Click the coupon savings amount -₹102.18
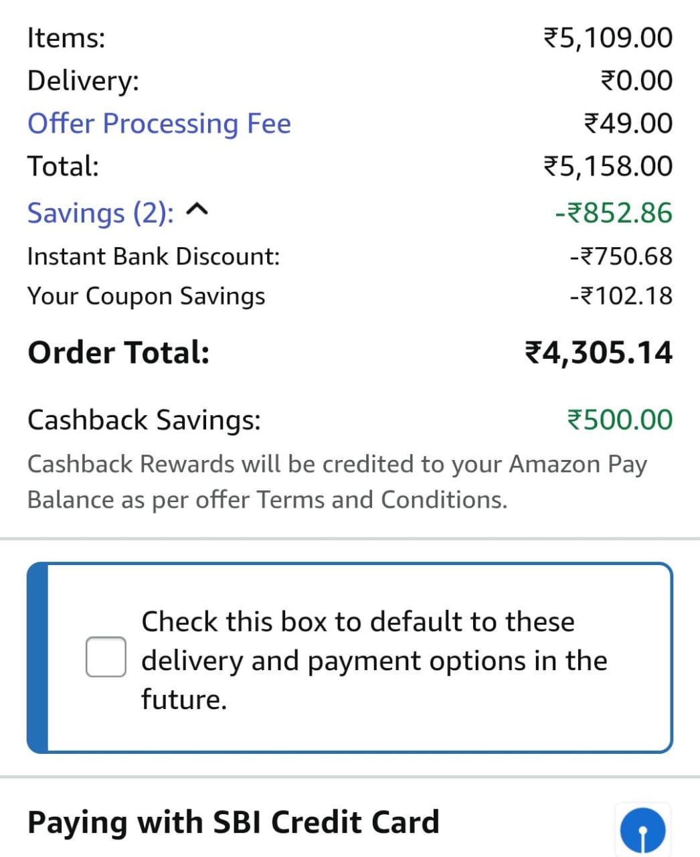Image resolution: width=700 pixels, height=857 pixels. (x=621, y=296)
